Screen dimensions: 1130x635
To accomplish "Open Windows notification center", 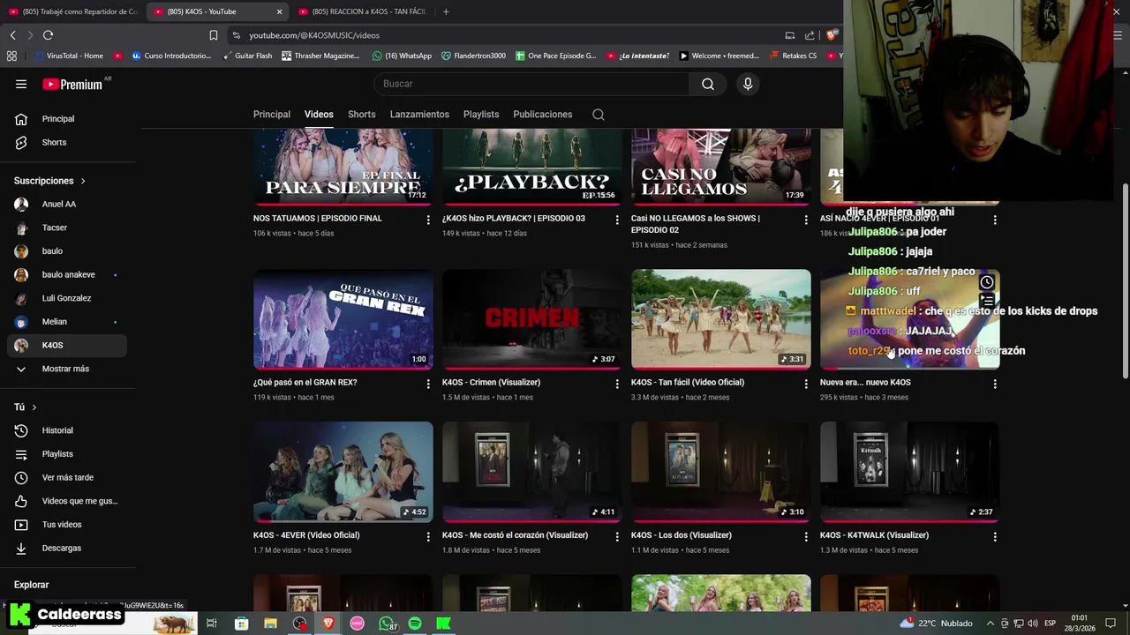I will [x=1111, y=624].
